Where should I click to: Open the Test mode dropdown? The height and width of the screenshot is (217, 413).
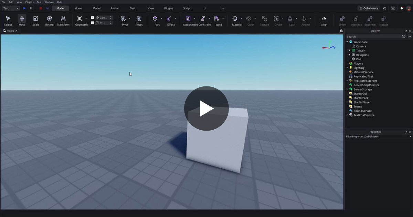point(11,8)
